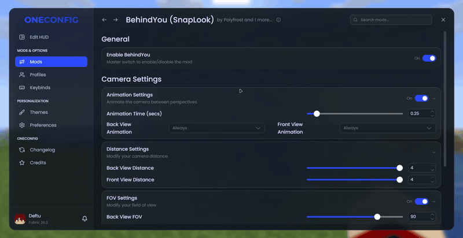463x238 pixels.
Task: Click the Changelog refresh icon
Action: click(22, 150)
